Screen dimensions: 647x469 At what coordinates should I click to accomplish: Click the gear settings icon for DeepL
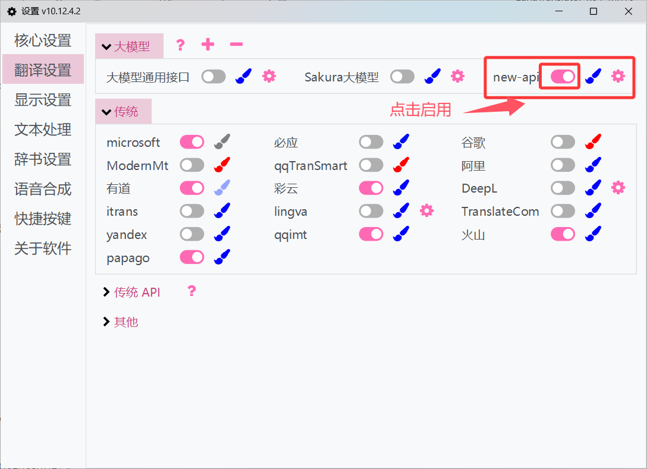click(618, 188)
